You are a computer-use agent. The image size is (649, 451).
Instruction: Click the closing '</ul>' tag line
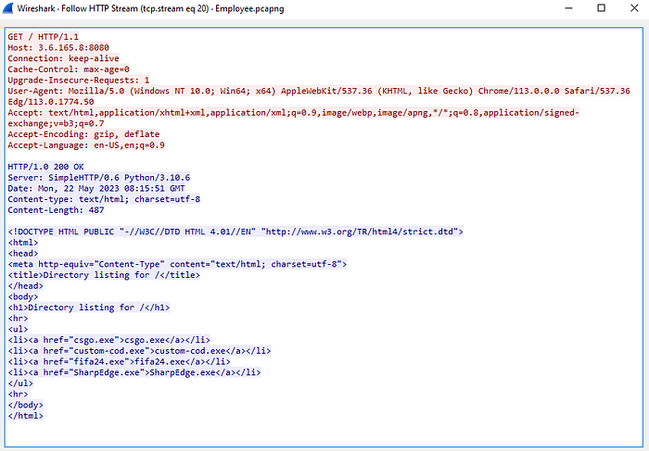[20, 383]
